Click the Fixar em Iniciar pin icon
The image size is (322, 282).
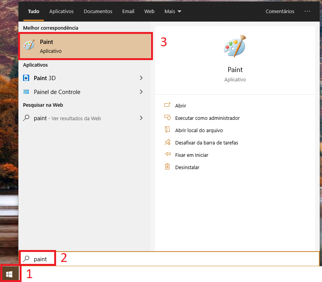point(167,154)
